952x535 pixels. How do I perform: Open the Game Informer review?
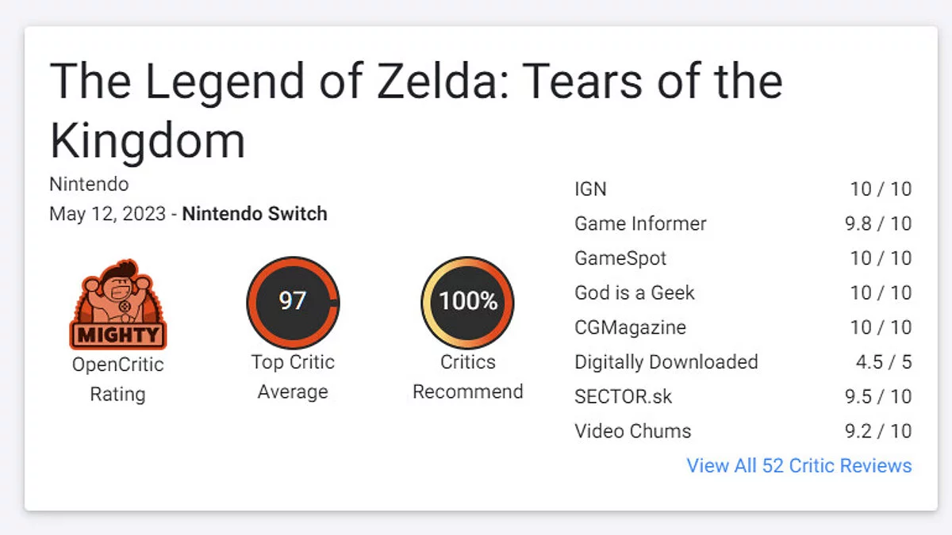pyautogui.click(x=640, y=224)
